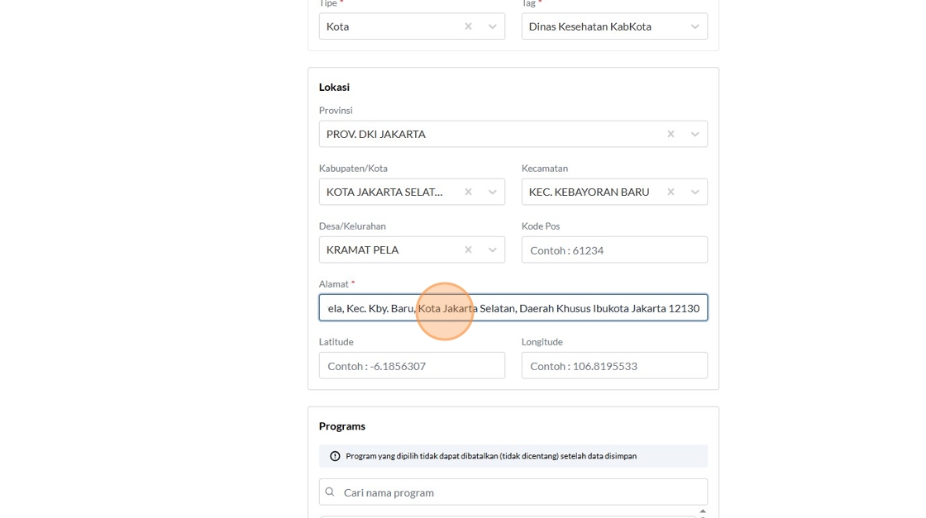Viewport: 926px width, 518px height.
Task: Open the Kecamatan dropdown chevron
Action: pos(695,192)
